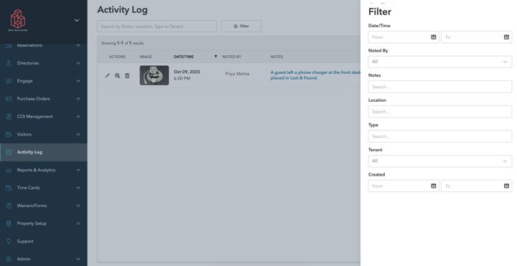Click the Engage megaphone icon
This screenshot has width=517, height=266.
click(9, 81)
